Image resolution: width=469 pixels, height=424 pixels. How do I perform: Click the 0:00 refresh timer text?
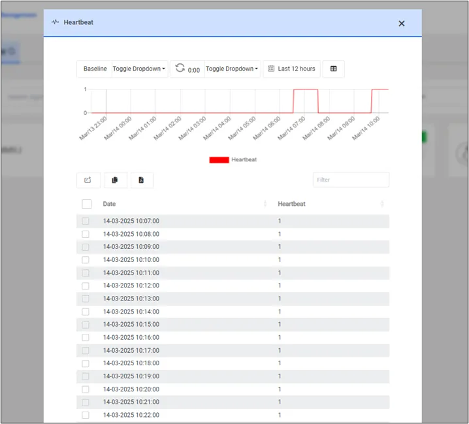pyautogui.click(x=193, y=70)
